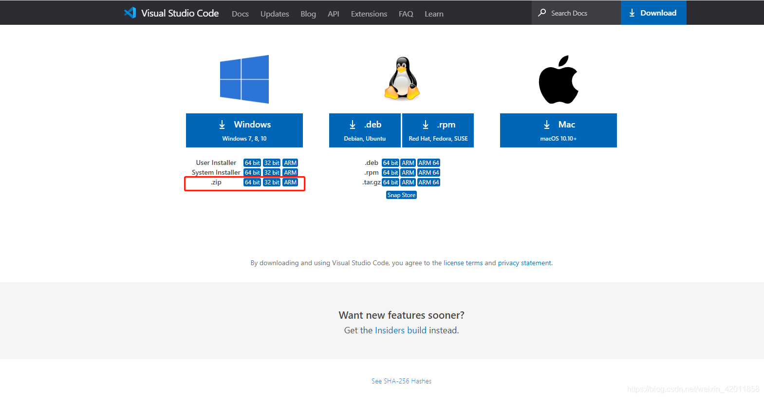Open the FAQ page
This screenshot has width=764, height=398.
pos(406,14)
